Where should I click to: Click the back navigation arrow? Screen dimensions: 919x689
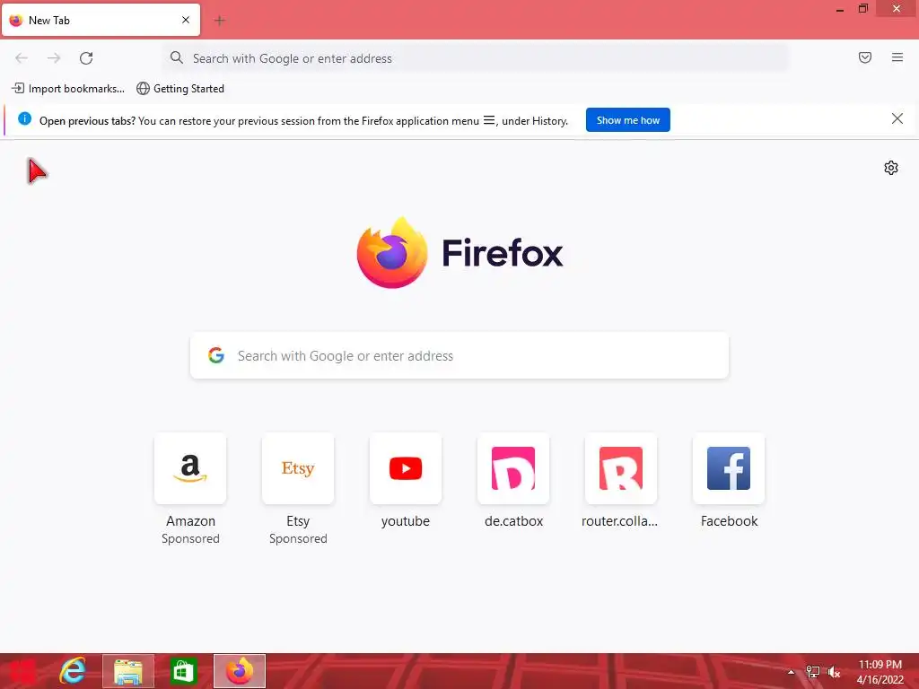click(22, 58)
